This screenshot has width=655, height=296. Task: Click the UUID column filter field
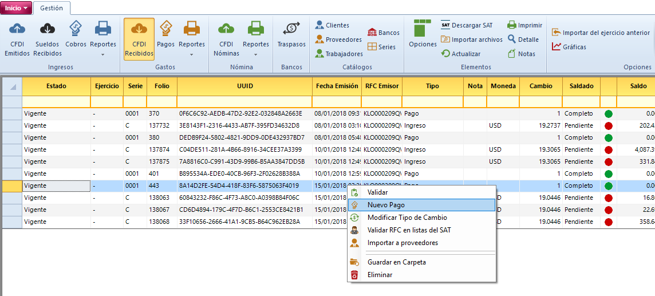(x=244, y=101)
